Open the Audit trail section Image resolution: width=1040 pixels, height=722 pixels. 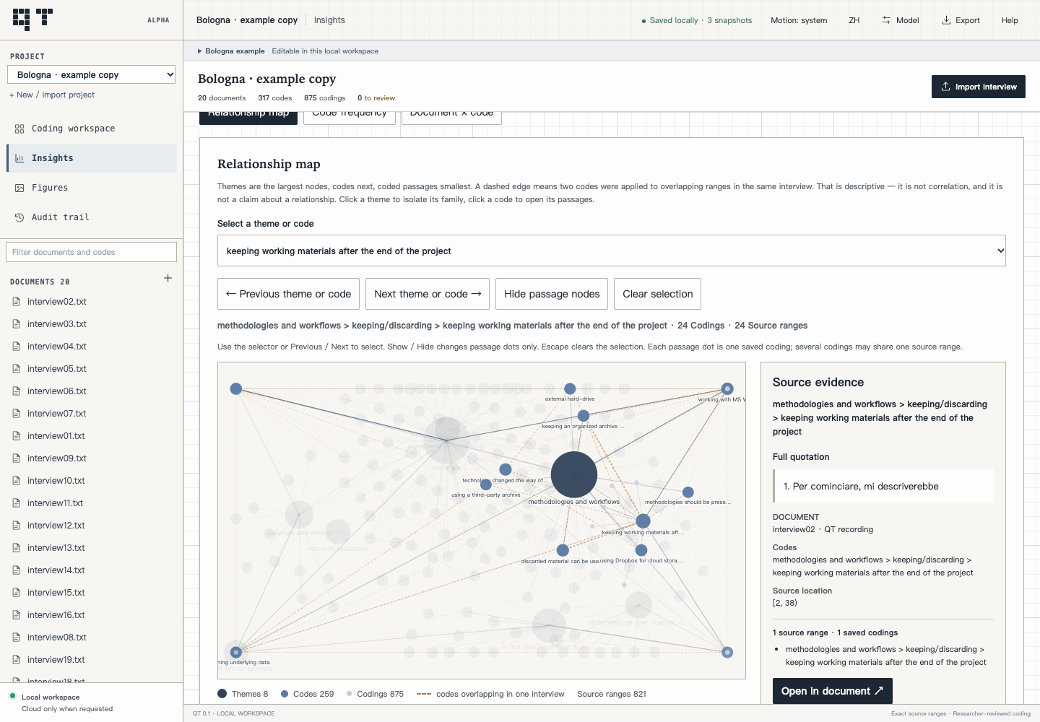(92, 217)
